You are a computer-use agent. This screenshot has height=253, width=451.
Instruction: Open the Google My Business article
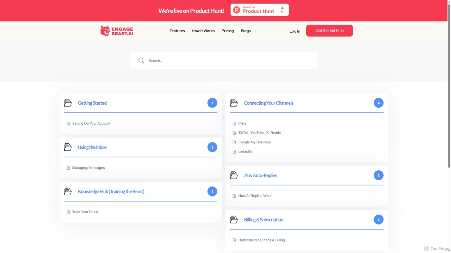tap(255, 142)
